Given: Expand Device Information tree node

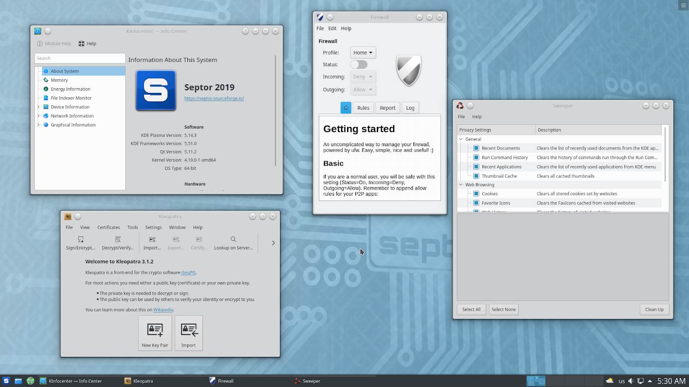Looking at the screenshot, I should (x=38, y=107).
